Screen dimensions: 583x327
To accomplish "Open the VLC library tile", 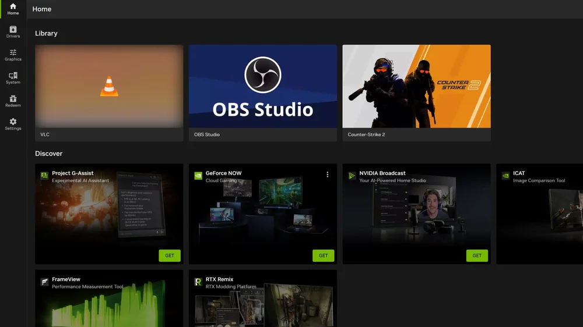I will tap(109, 93).
